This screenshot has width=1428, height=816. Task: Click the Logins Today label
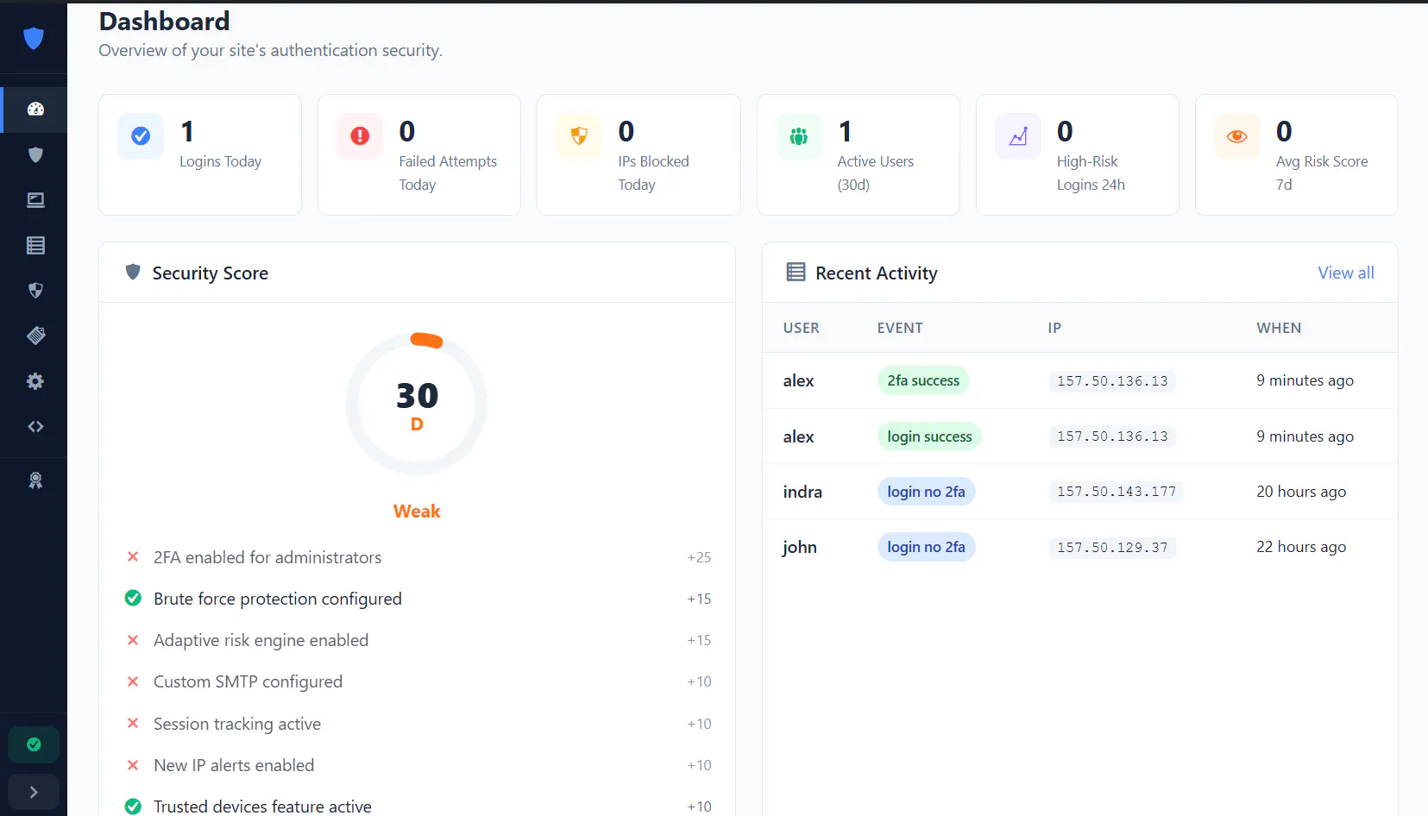coord(220,161)
